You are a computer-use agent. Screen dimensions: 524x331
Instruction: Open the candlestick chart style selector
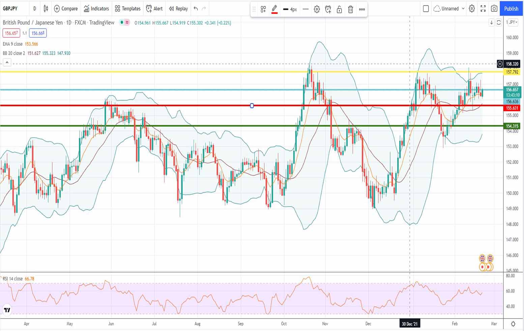click(46, 9)
